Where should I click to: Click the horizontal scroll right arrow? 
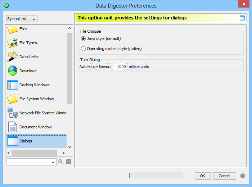pyautogui.click(x=64, y=153)
